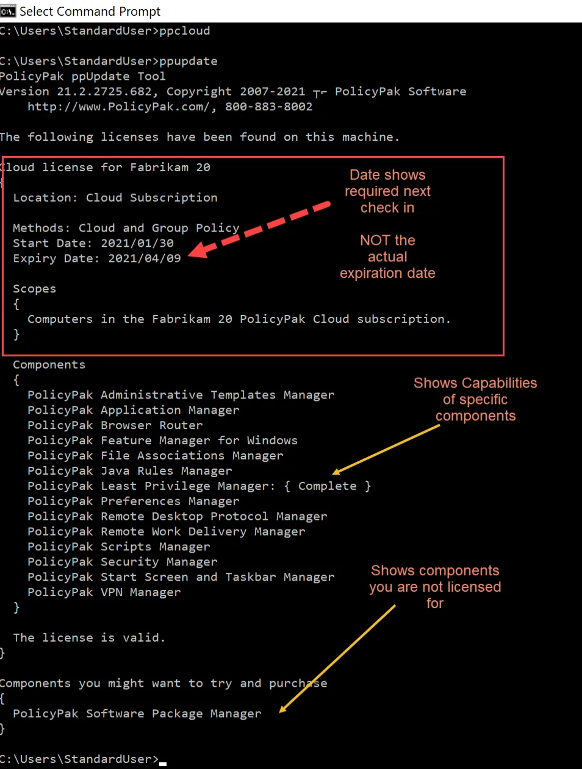Click the blinking cursor at the final prompt
The width and height of the screenshot is (582, 769).
(163, 762)
